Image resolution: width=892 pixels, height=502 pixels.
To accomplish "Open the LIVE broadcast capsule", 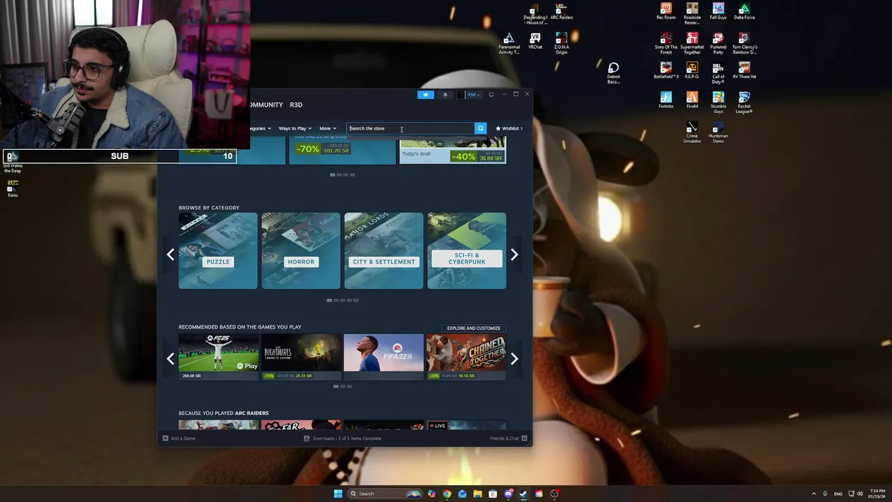I will click(466, 425).
